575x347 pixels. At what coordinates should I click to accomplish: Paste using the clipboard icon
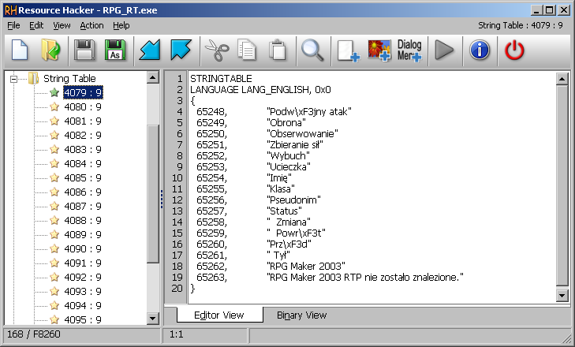(x=278, y=50)
